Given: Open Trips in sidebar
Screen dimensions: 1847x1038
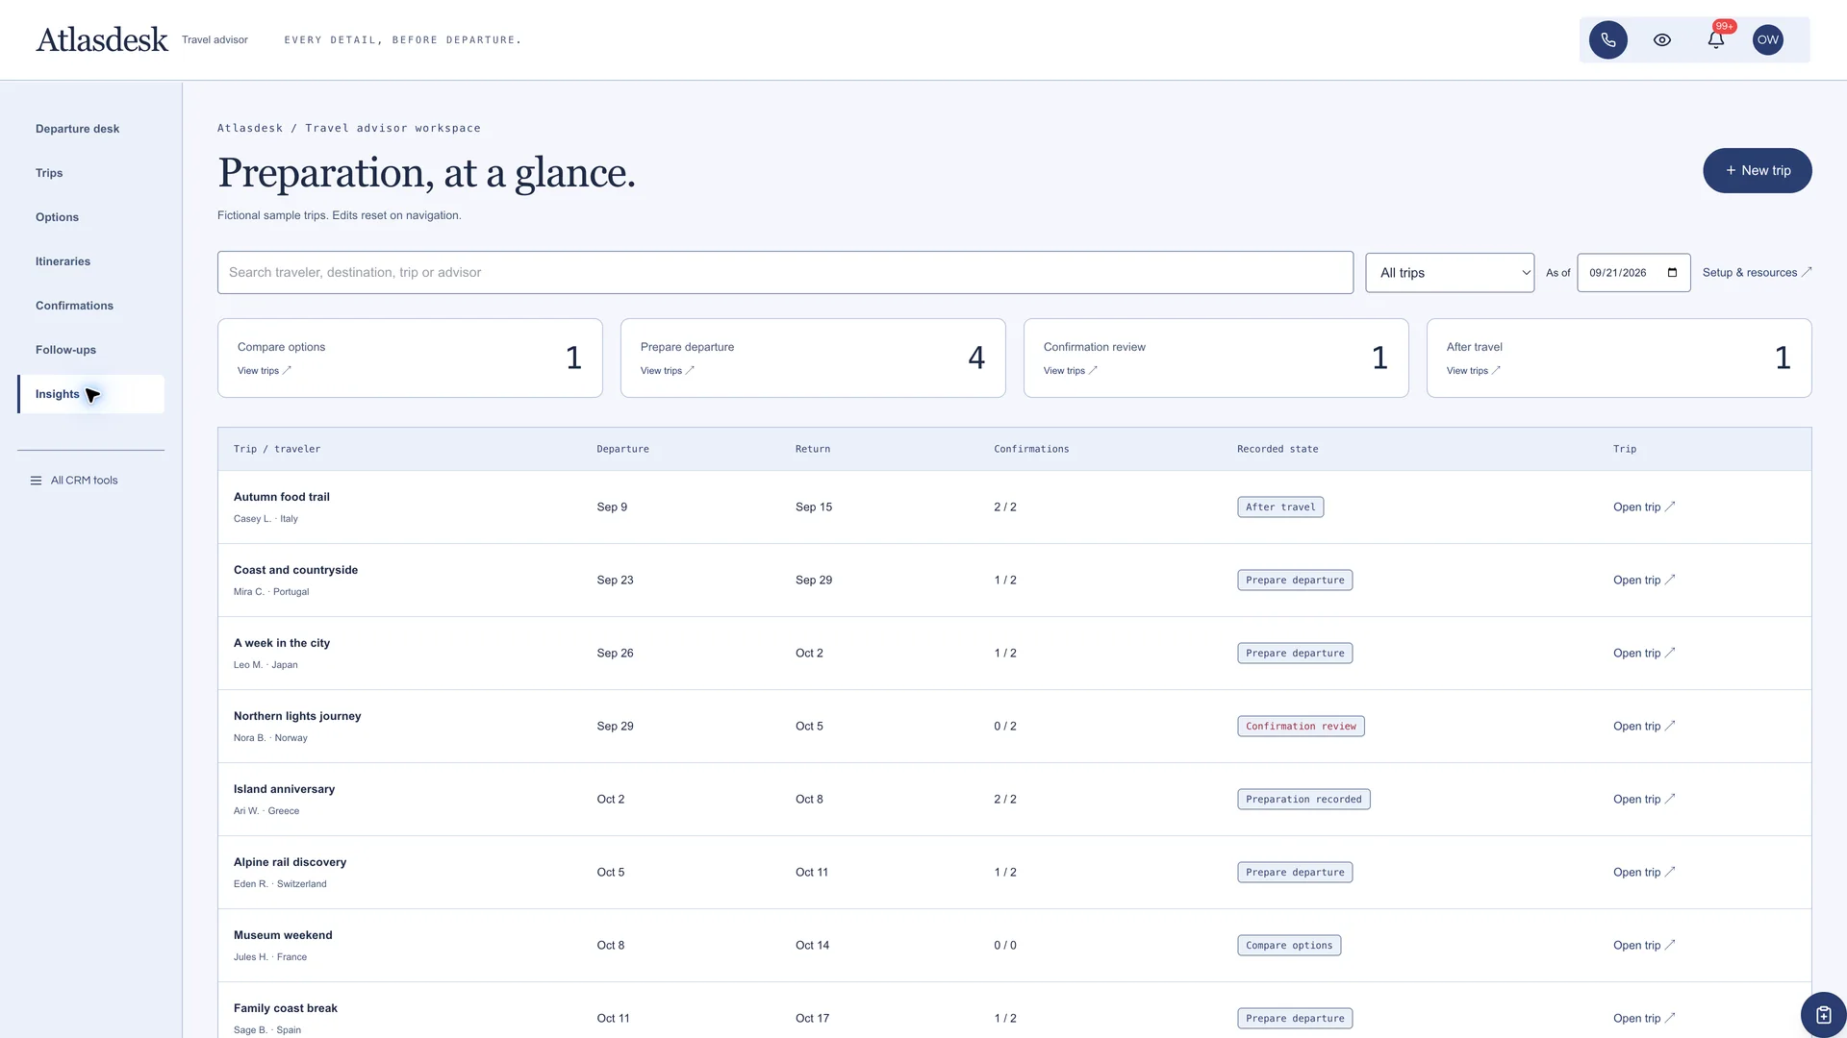Looking at the screenshot, I should (x=49, y=173).
